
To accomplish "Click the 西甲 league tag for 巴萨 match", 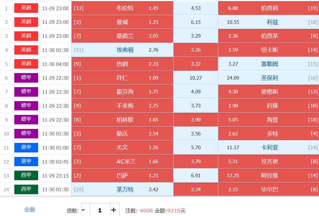I will click(26, 175).
